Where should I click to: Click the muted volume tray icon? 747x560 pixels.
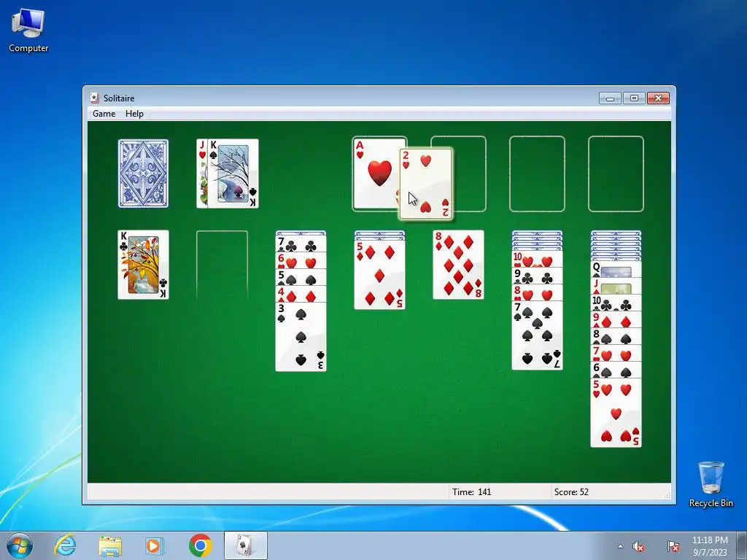click(638, 546)
